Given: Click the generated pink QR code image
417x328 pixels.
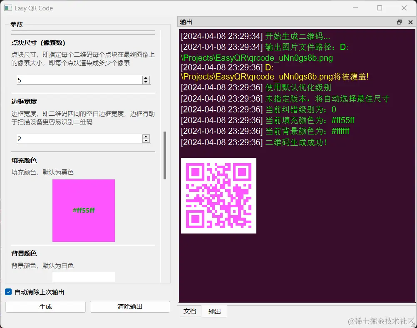Looking at the screenshot, I should [218, 196].
